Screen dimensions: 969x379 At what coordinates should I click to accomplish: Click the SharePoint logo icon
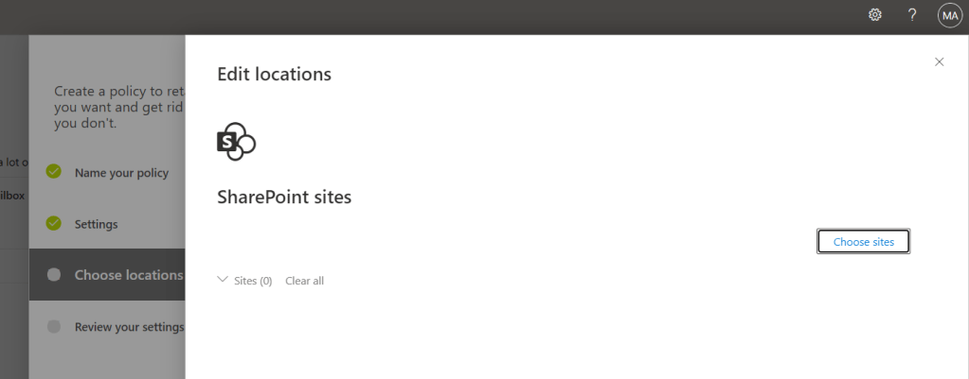[237, 142]
